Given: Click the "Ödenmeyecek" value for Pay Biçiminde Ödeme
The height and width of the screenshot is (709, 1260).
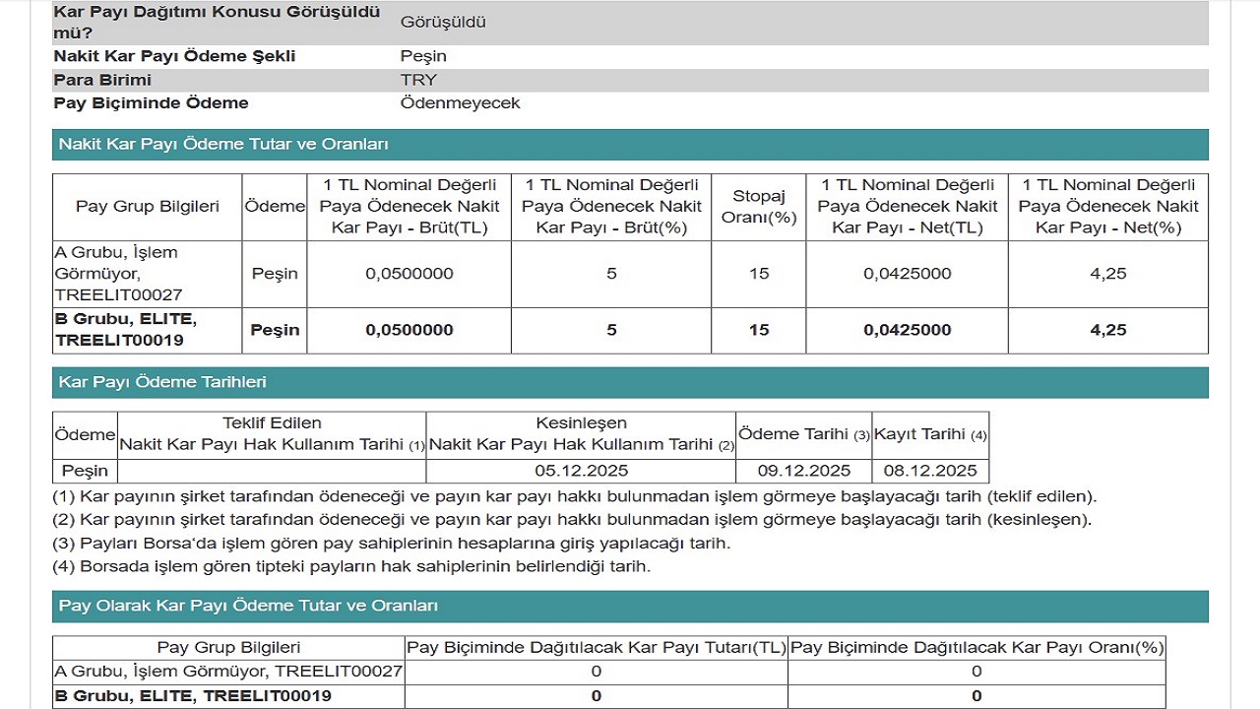Looking at the screenshot, I should (x=460, y=103).
